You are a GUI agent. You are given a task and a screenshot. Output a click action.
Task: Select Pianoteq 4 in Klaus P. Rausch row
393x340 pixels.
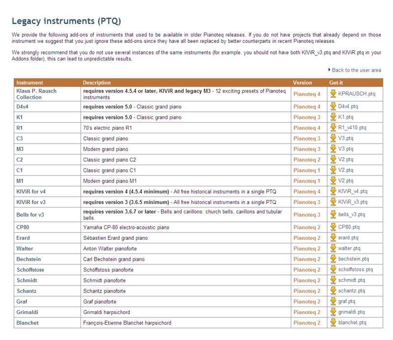307,94
